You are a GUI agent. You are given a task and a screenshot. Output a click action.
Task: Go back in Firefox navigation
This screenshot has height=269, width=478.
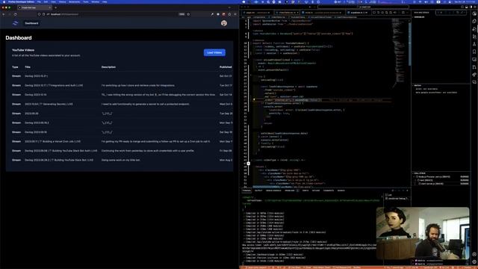(4, 14)
